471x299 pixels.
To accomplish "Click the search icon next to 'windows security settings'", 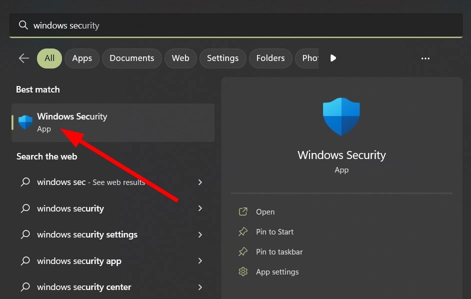I will [x=25, y=234].
